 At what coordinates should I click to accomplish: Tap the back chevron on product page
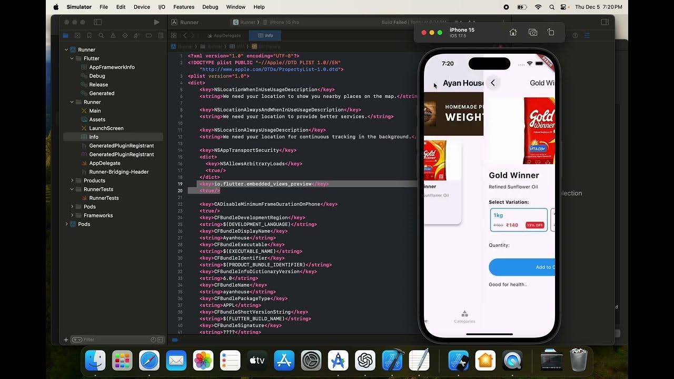click(493, 83)
